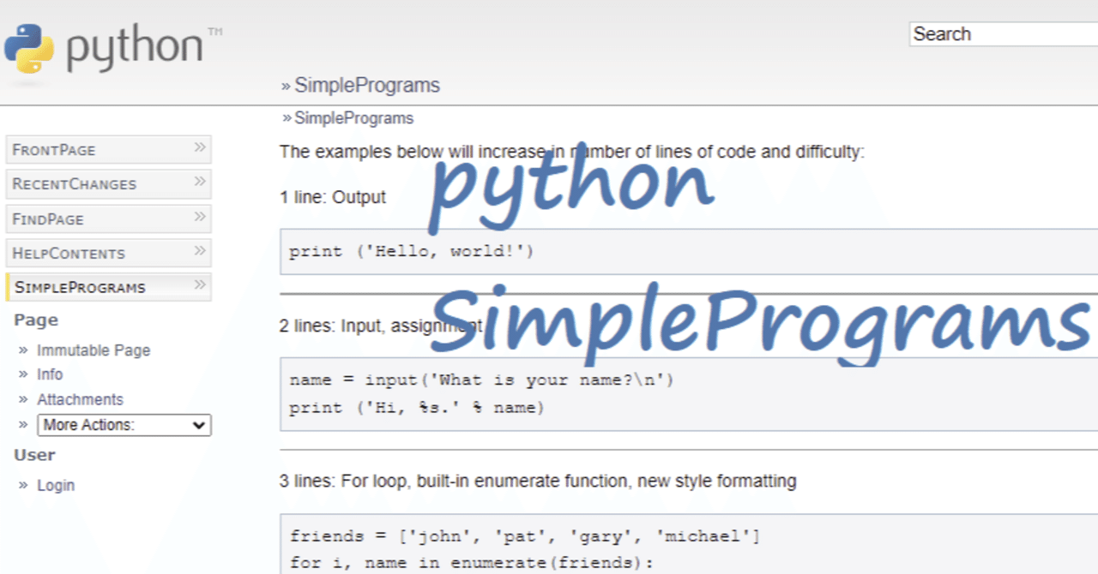Screen dimensions: 1098x574
Task: Click the arrow icon before Login
Action: [23, 485]
